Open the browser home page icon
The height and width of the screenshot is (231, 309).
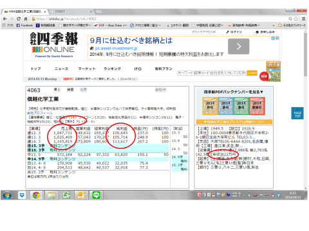(26, 19)
